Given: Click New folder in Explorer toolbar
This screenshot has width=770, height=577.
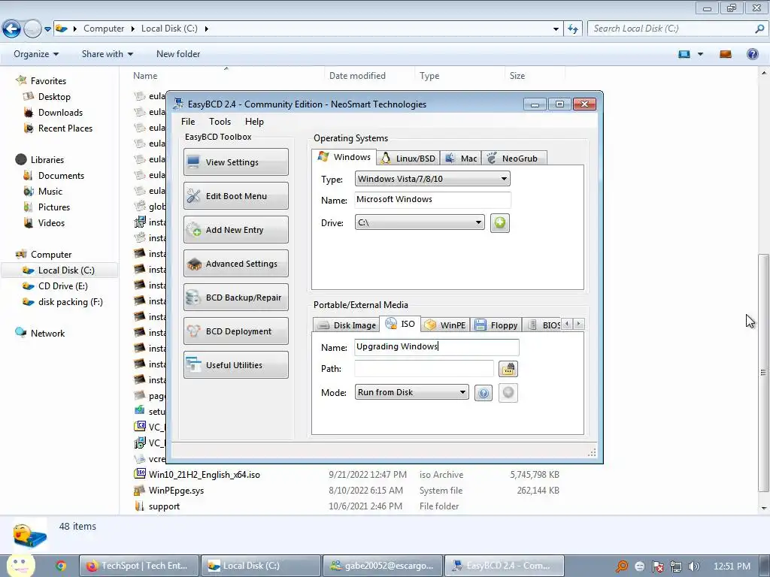Looking at the screenshot, I should (x=178, y=54).
